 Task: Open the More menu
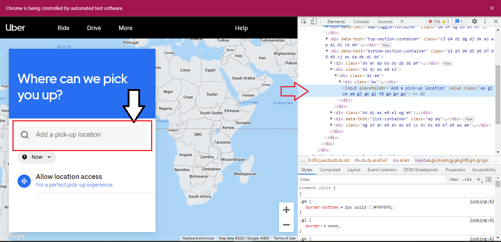[x=125, y=28]
